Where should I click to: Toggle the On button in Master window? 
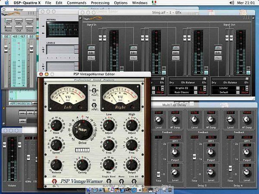[x=8, y=20]
